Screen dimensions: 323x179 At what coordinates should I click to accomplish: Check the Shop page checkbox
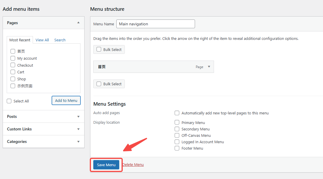tap(13, 79)
